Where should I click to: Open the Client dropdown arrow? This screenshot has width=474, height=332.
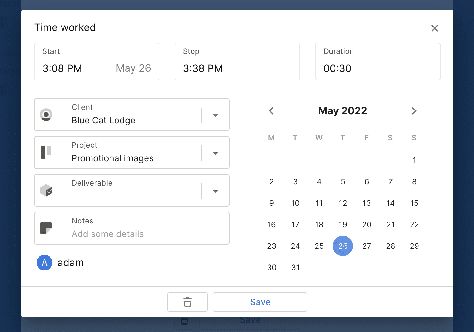coord(216,115)
